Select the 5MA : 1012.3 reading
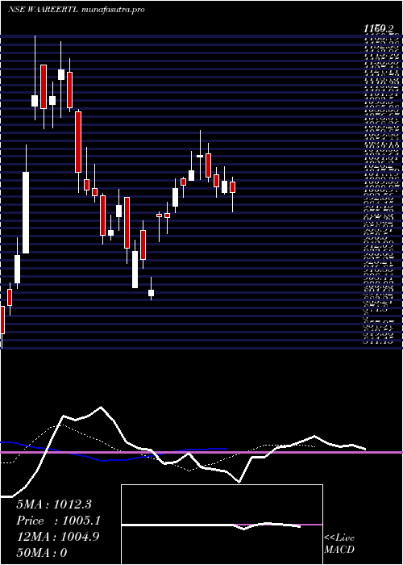This screenshot has height=565, width=403. [x=54, y=504]
